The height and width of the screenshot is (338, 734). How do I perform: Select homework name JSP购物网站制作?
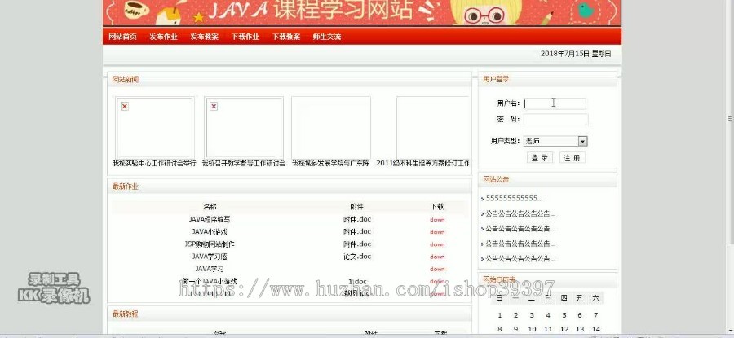[210, 244]
